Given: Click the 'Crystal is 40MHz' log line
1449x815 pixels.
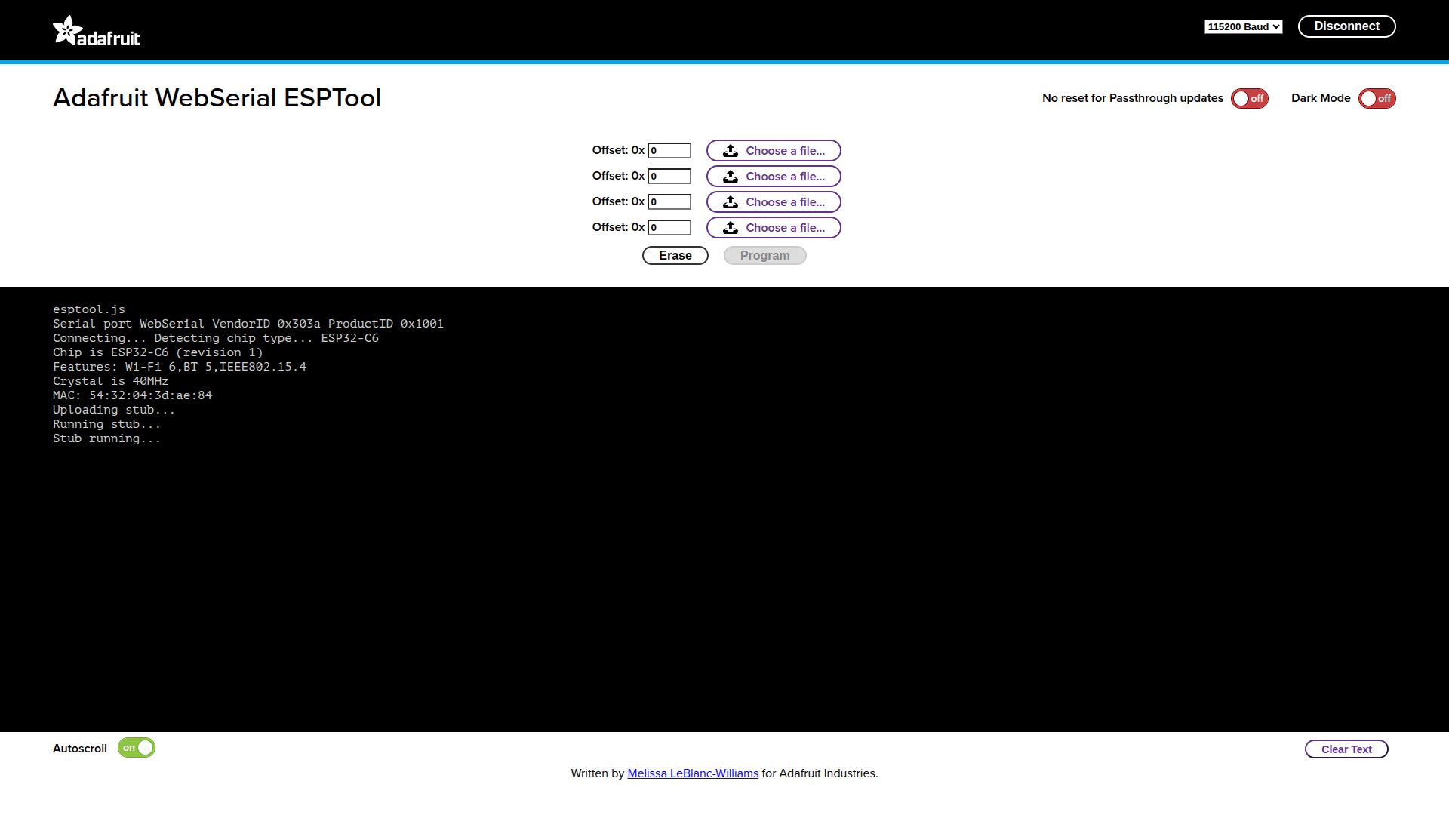Looking at the screenshot, I should coord(111,381).
